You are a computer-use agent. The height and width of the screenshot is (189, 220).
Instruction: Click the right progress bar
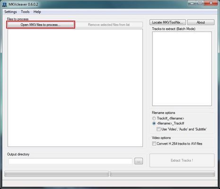tap(162, 174)
